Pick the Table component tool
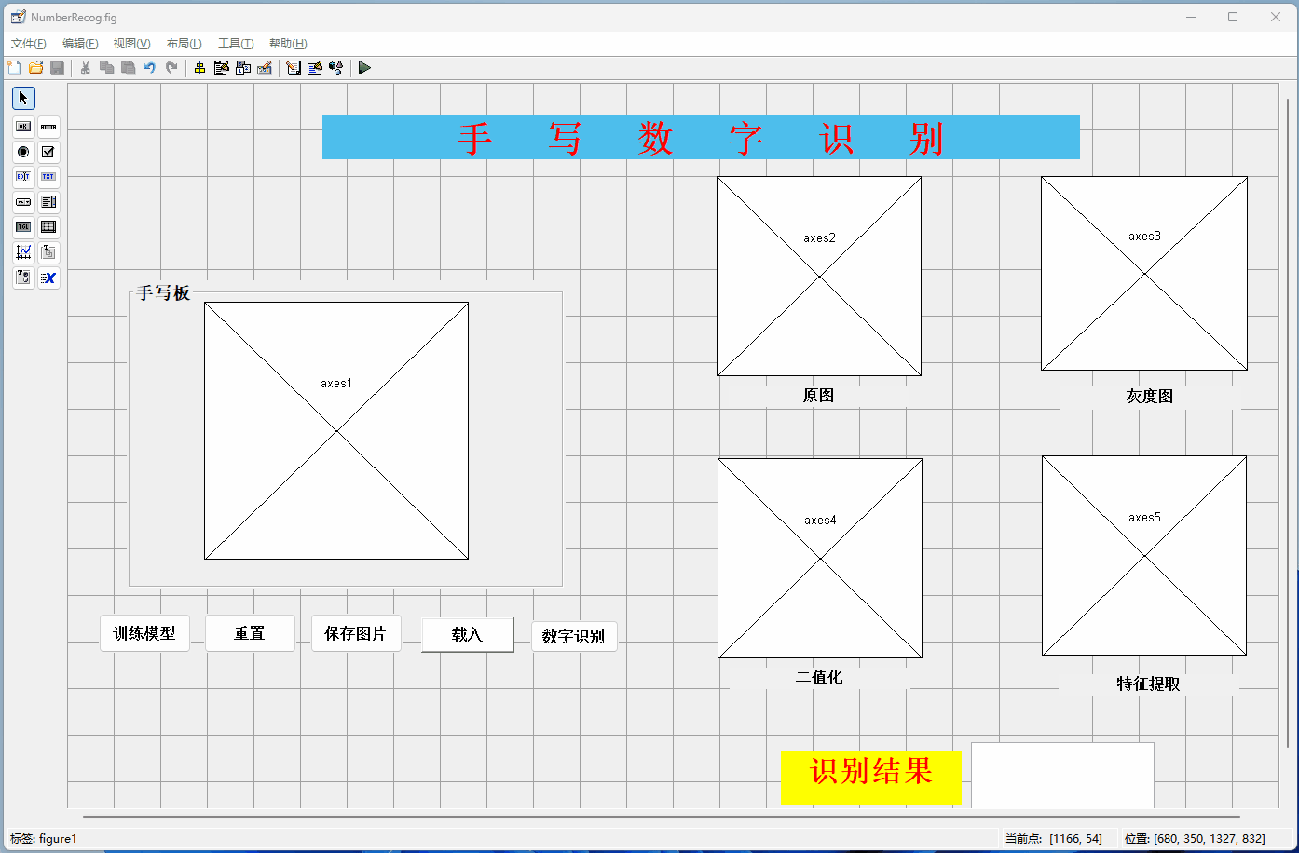The width and height of the screenshot is (1299, 853). click(48, 226)
